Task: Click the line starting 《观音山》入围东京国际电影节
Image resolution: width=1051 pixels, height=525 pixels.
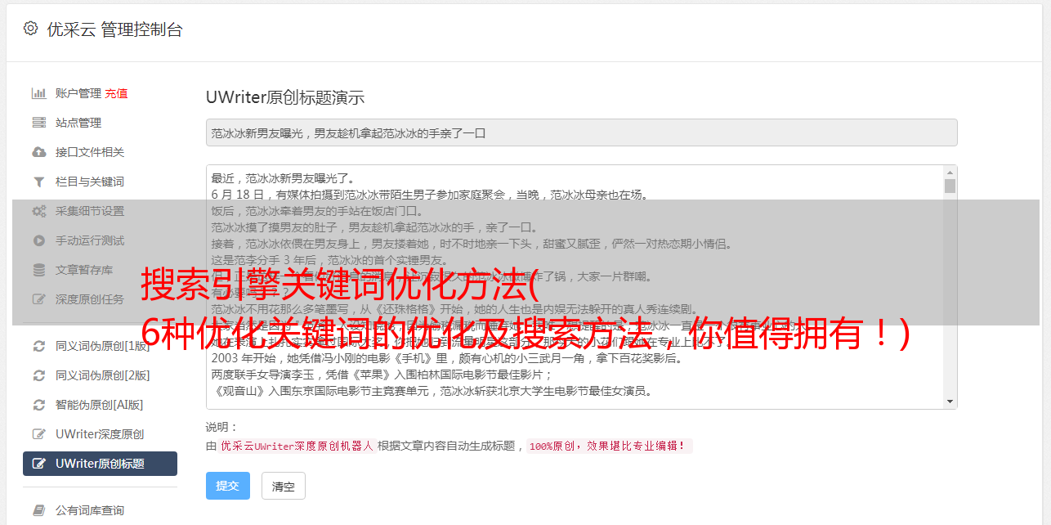Action: (432, 391)
